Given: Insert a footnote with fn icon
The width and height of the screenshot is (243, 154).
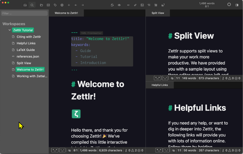Looking at the screenshot, I should click(163, 5).
